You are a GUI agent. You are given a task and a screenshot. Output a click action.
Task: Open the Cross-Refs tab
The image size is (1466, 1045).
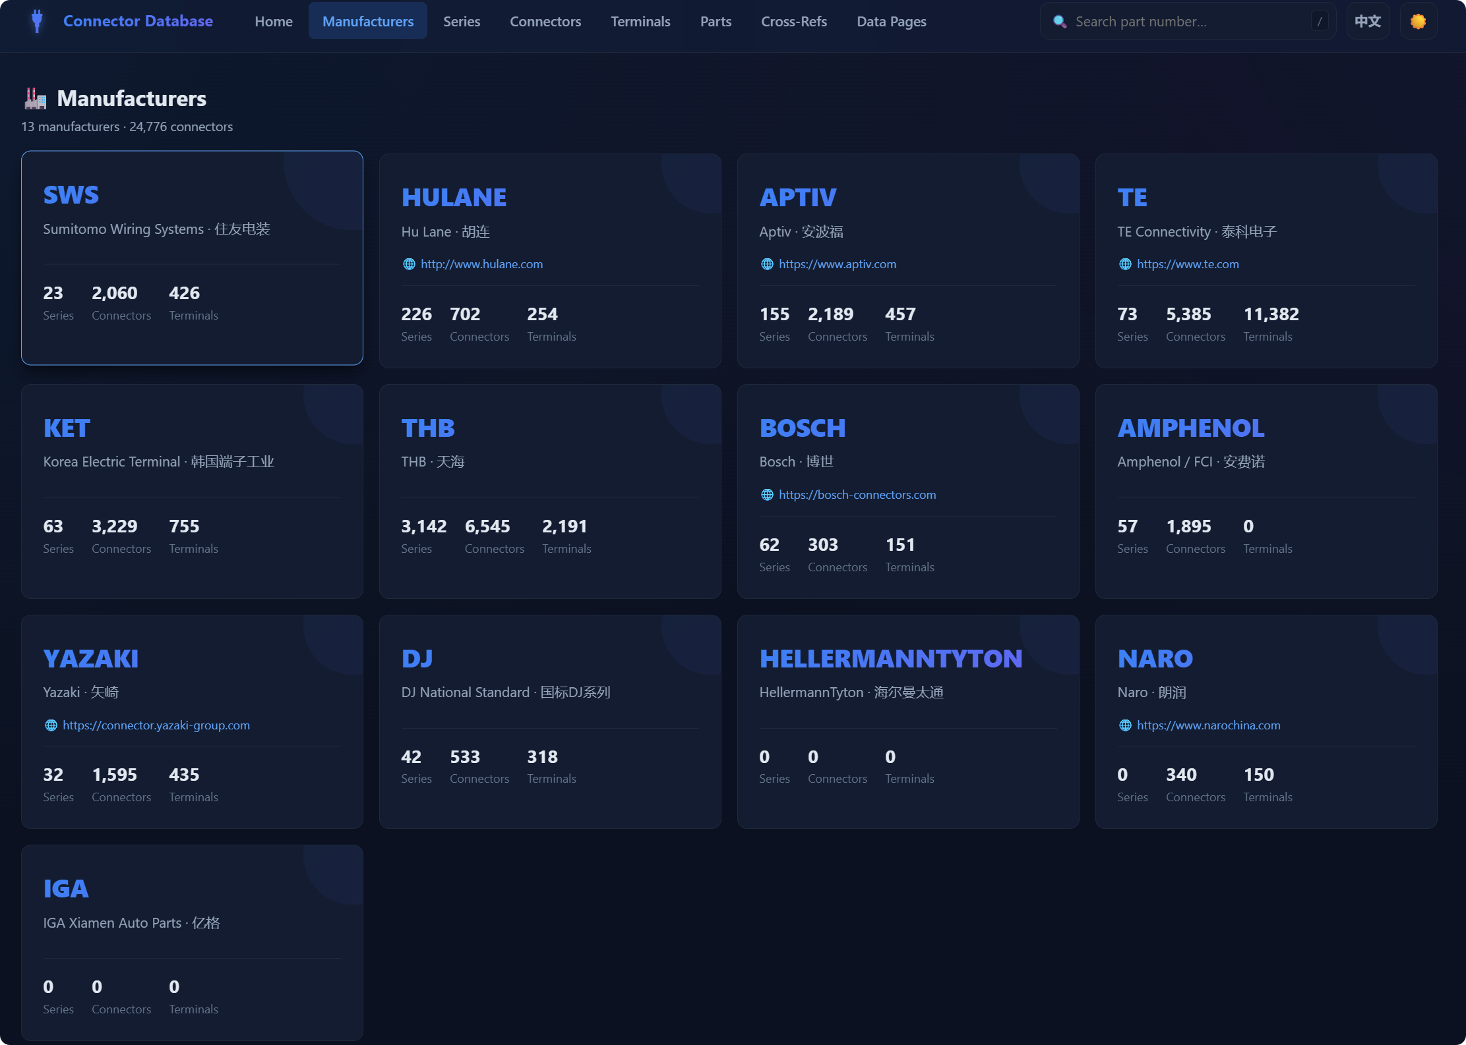point(794,21)
